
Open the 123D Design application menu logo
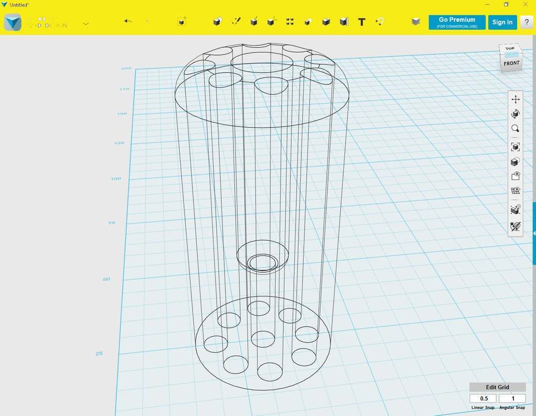point(13,22)
